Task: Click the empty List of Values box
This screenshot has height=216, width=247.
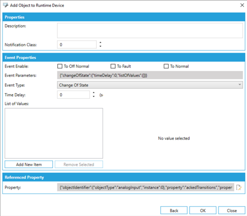Action: [x=54, y=133]
